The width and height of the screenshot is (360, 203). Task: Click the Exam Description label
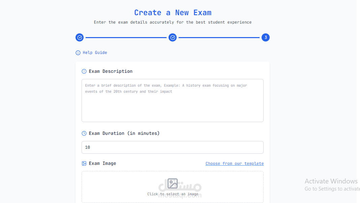[x=111, y=71]
